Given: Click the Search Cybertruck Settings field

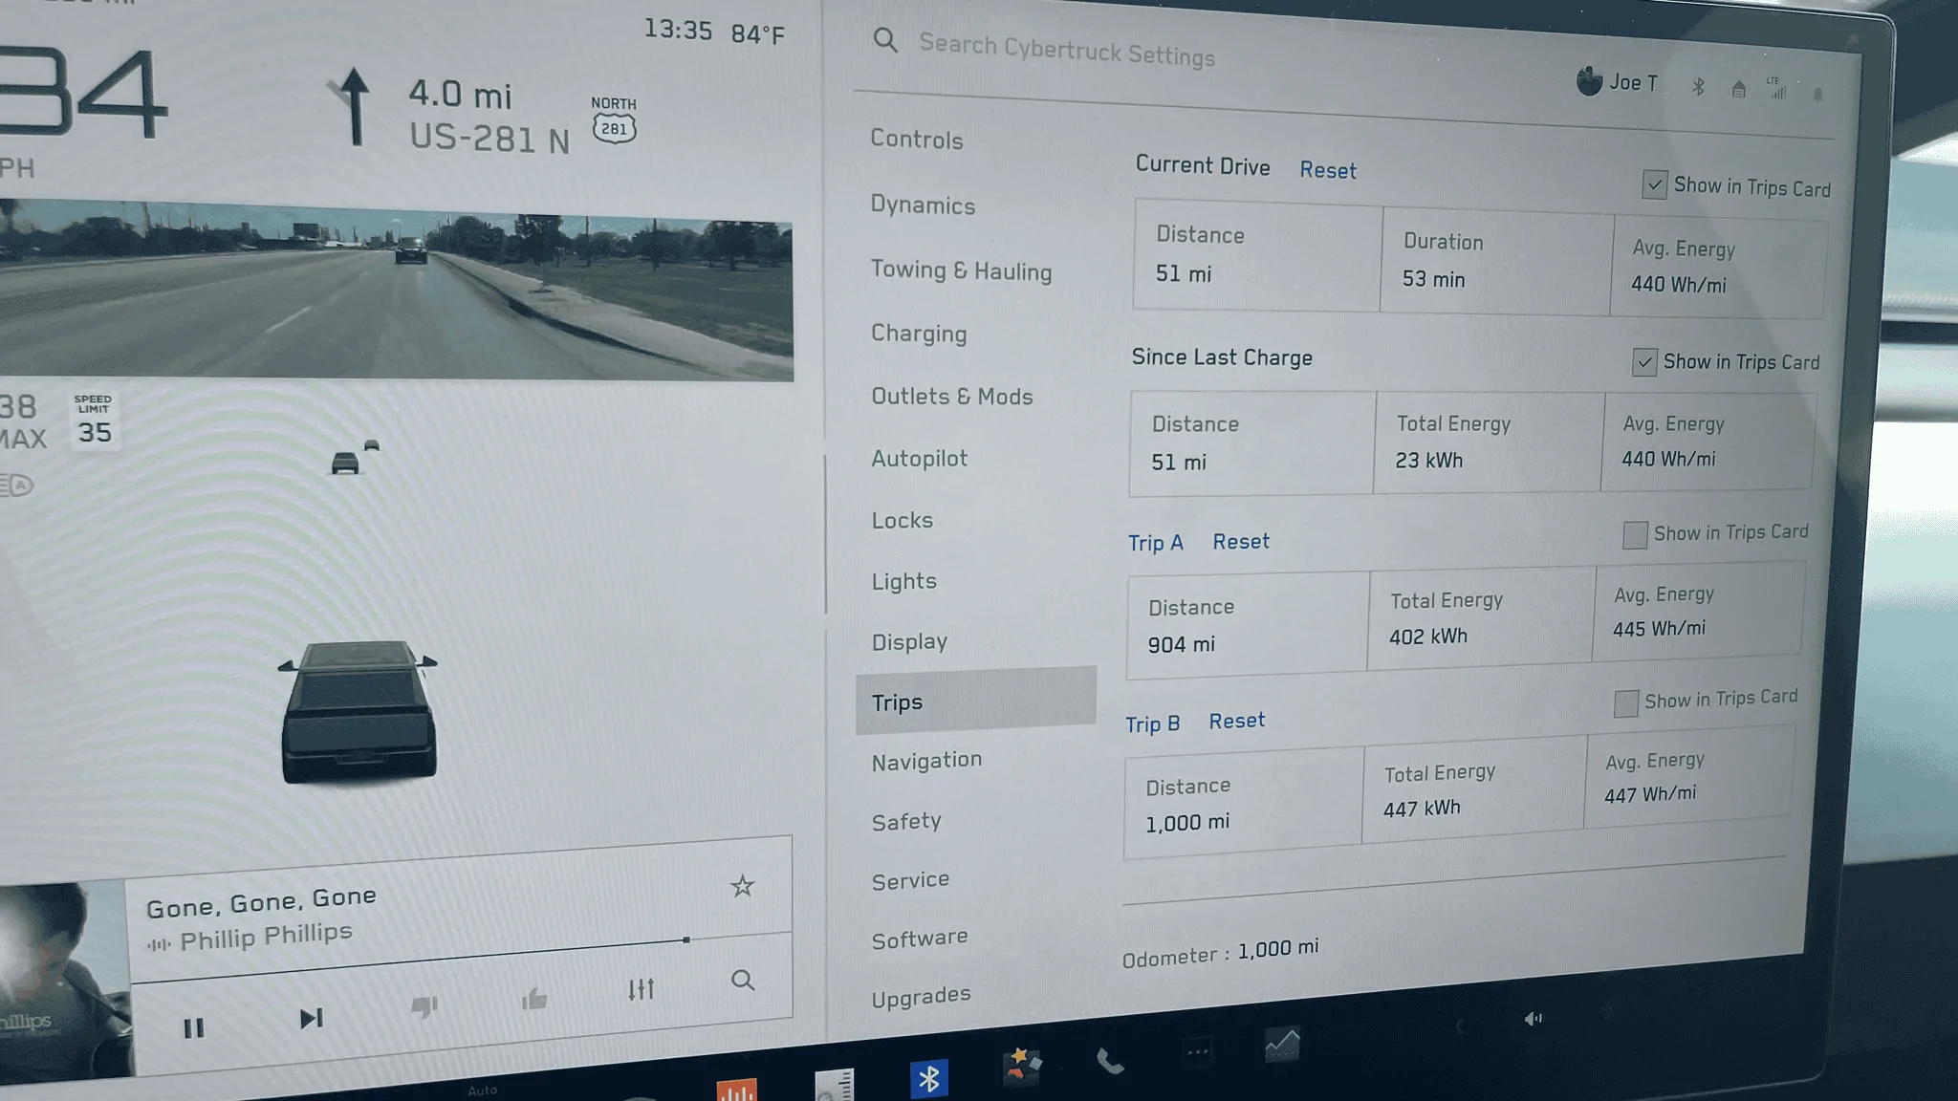Looking at the screenshot, I should (x=1067, y=50).
